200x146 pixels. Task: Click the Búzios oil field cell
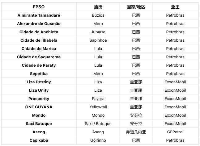click(98, 15)
